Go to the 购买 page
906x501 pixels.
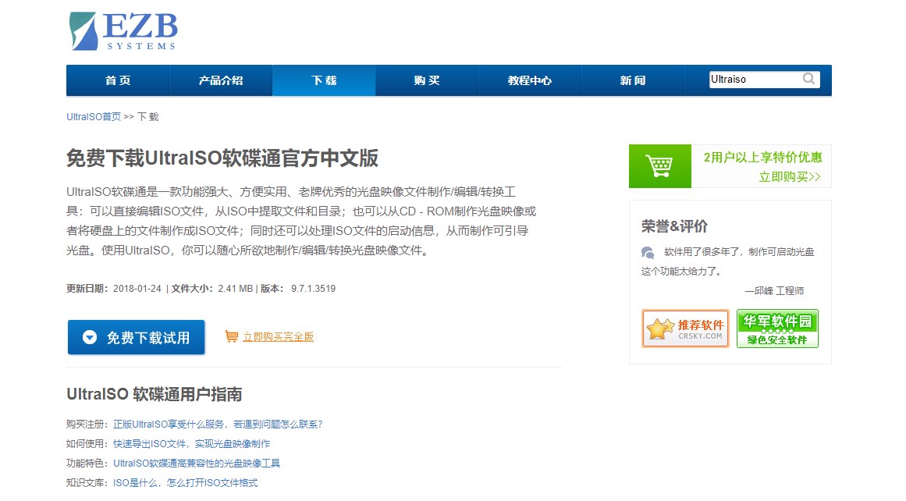coord(427,80)
